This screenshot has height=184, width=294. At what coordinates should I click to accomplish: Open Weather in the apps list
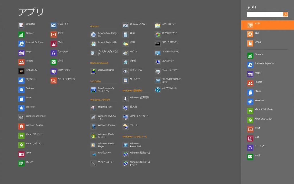(x=21, y=108)
